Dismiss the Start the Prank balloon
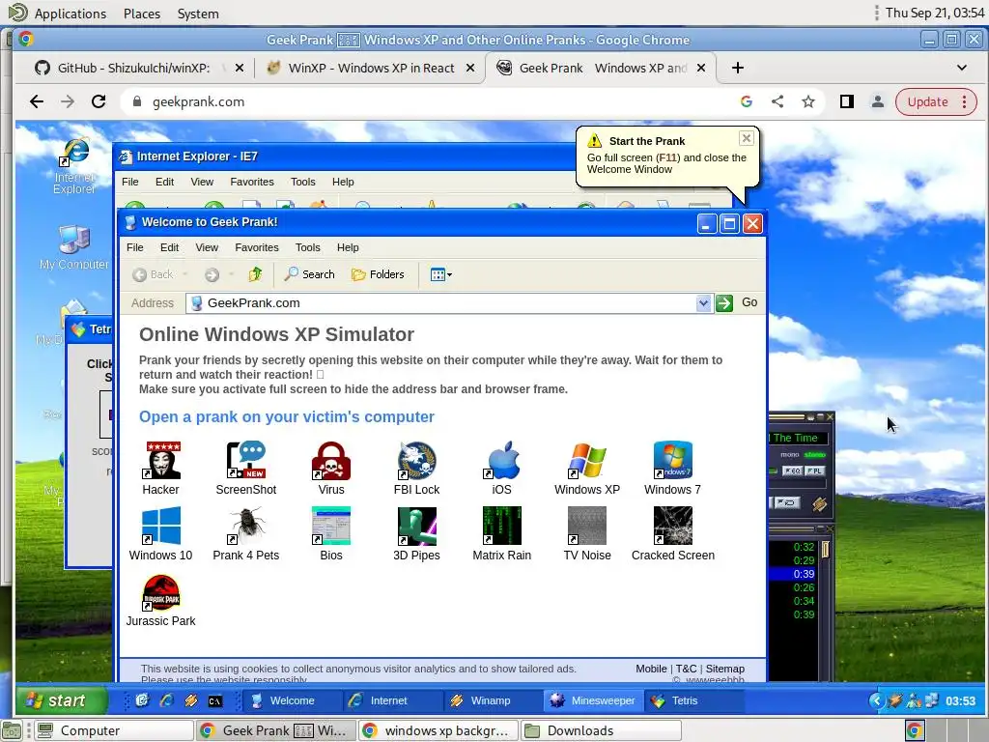This screenshot has width=989, height=742. (747, 138)
